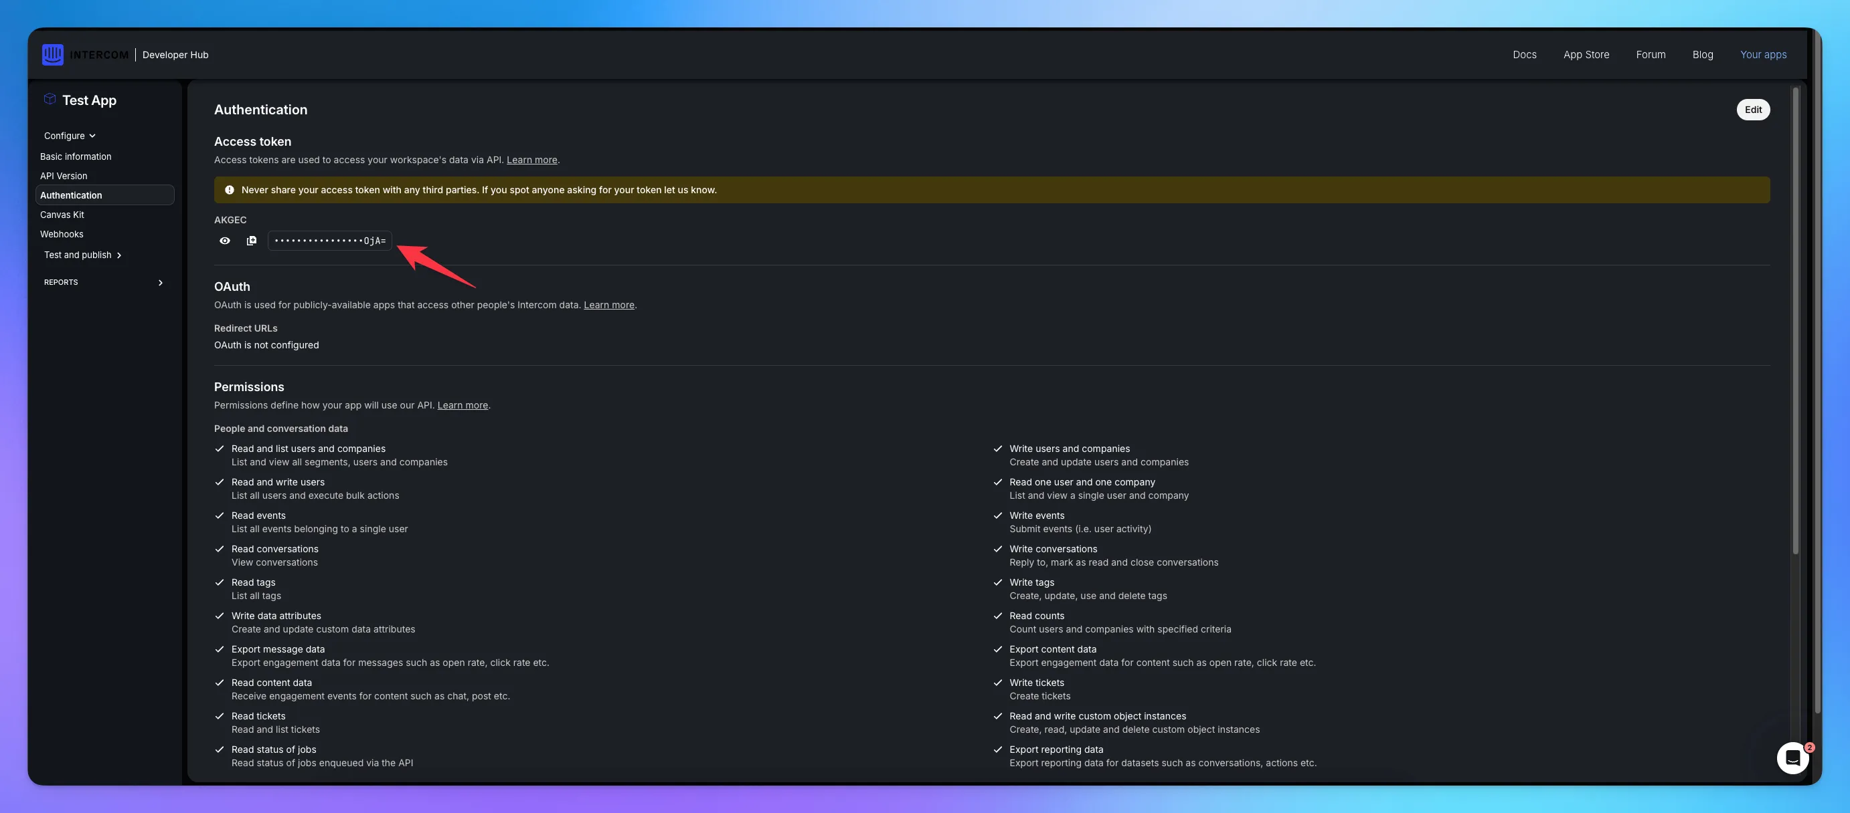Click check mark beside Write users and companies

coord(997,449)
